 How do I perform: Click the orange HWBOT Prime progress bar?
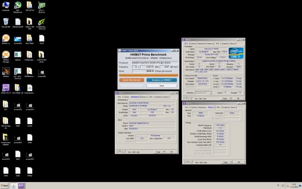click(148, 75)
